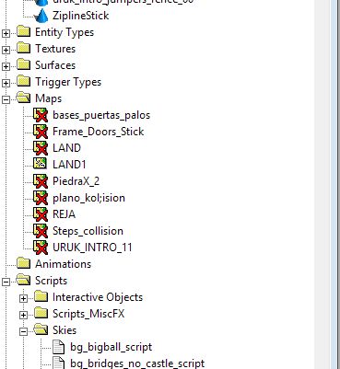This screenshot has height=369, width=340.
Task: Click the open Scripts folder icon
Action: coord(24,281)
